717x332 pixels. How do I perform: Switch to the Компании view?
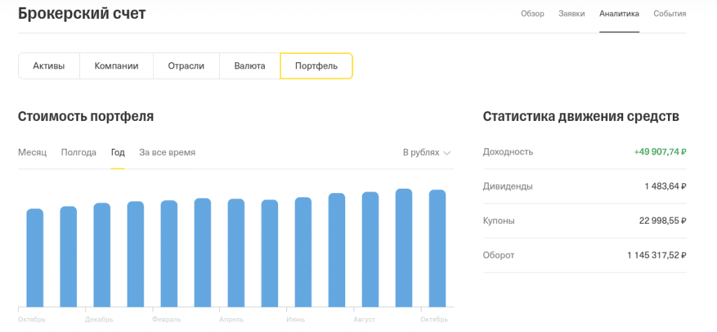[x=116, y=66]
